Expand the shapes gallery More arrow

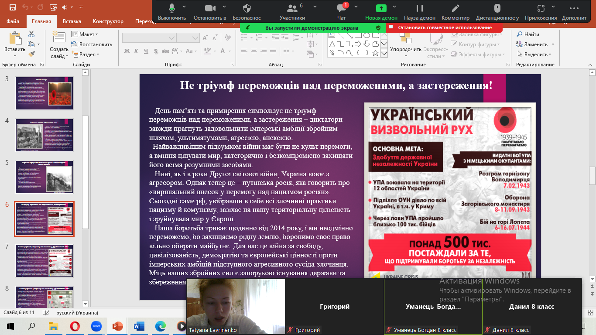[x=384, y=53]
